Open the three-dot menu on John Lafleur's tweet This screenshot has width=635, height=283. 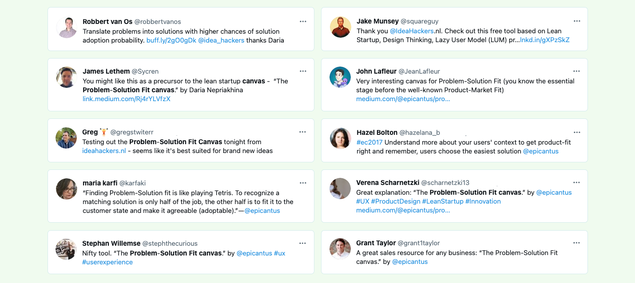pyautogui.click(x=576, y=71)
